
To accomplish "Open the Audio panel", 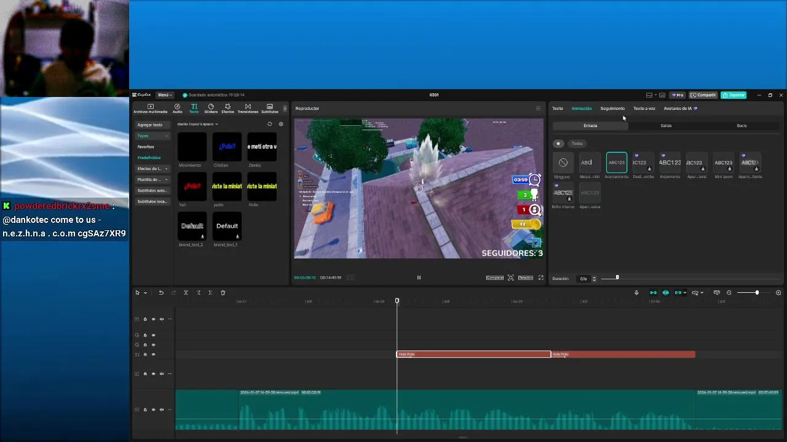I will tap(177, 109).
